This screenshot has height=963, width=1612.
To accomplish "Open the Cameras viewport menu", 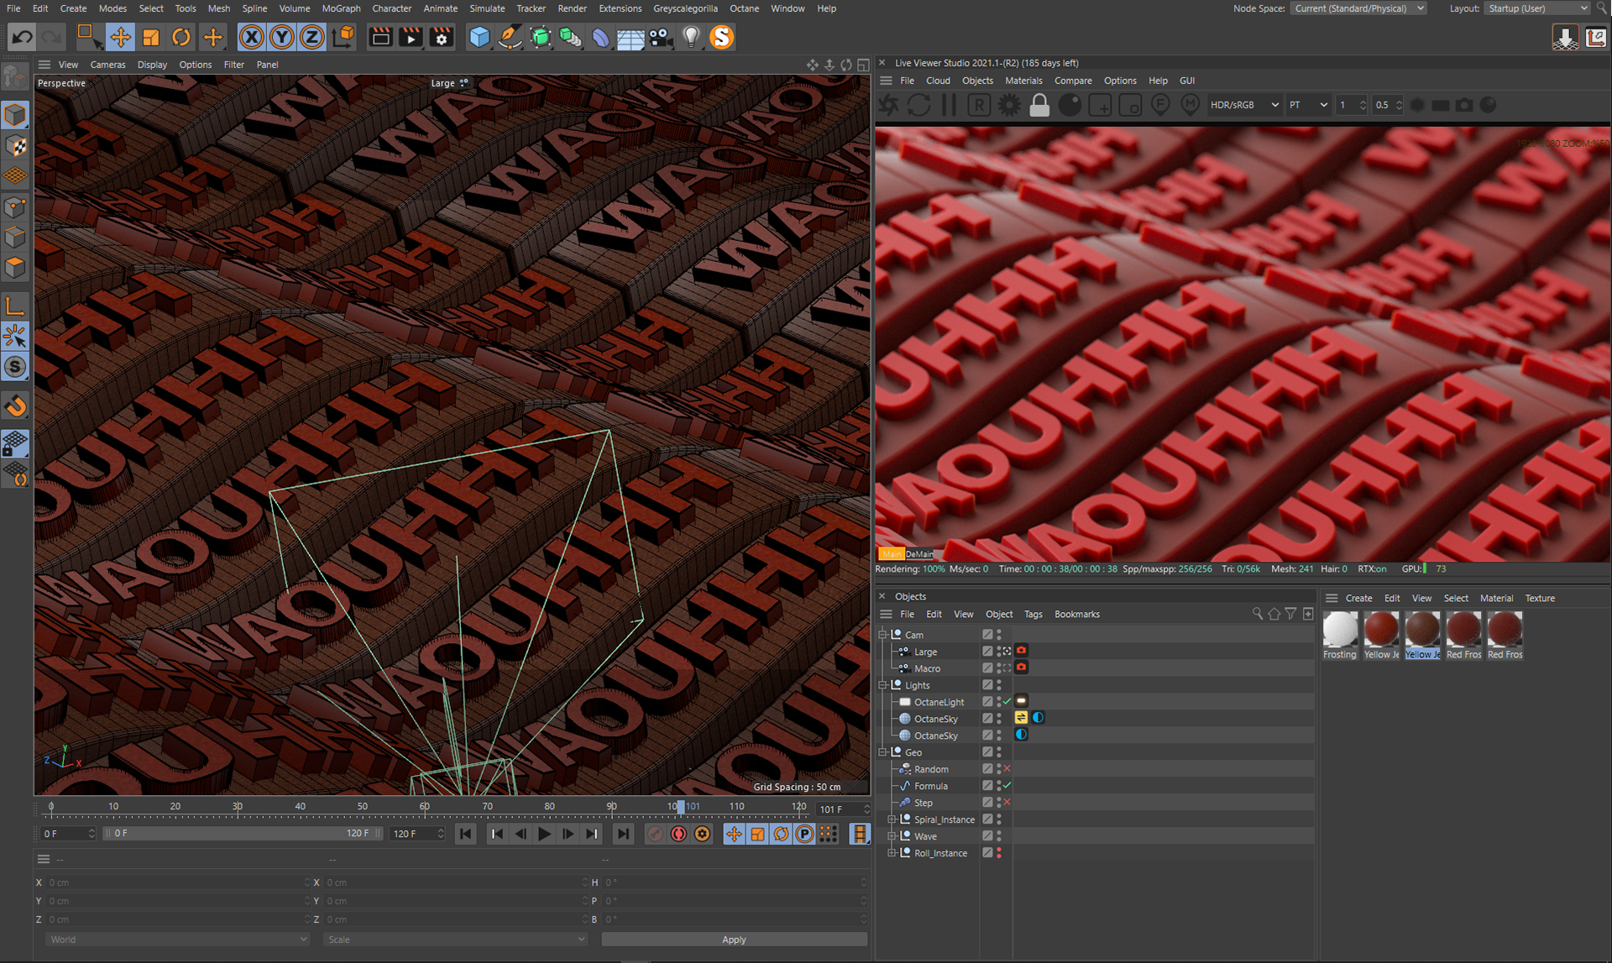I will (107, 65).
